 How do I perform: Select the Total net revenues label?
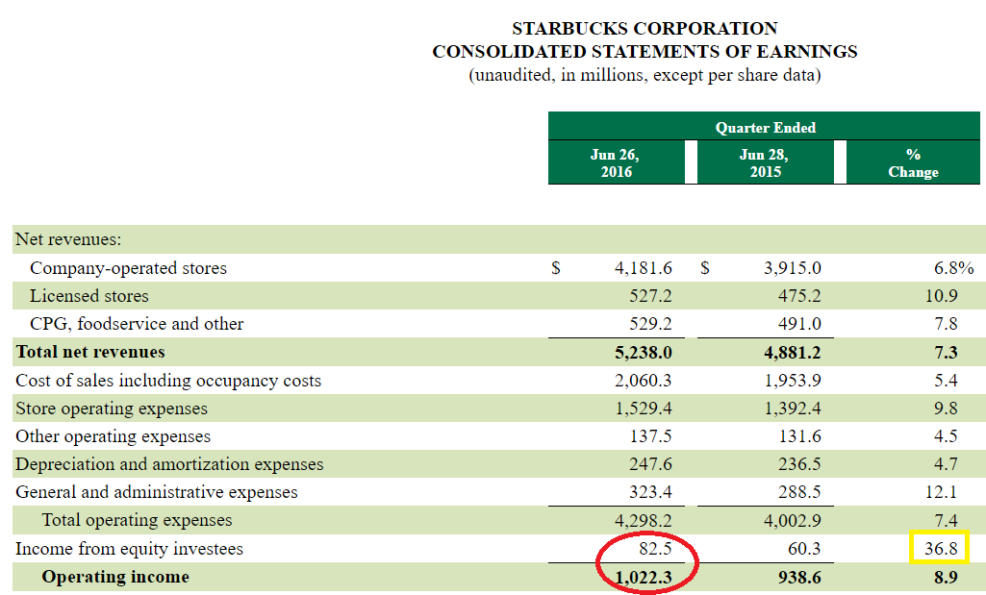coord(90,352)
